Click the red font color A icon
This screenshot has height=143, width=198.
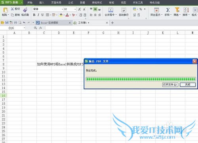point(67,15)
